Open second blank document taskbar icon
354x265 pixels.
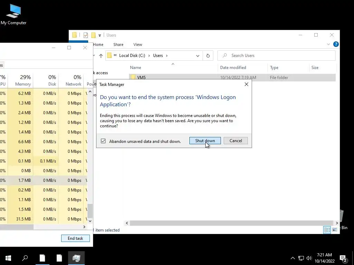pyautogui.click(x=59, y=258)
